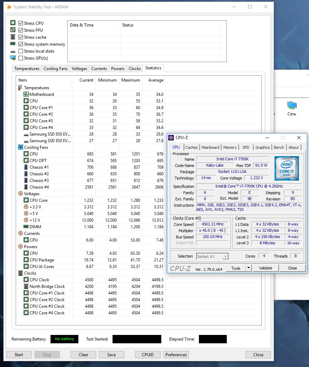309x367 pixels.
Task: Click the AIDA64 flame title bar icon
Action: 9,7
